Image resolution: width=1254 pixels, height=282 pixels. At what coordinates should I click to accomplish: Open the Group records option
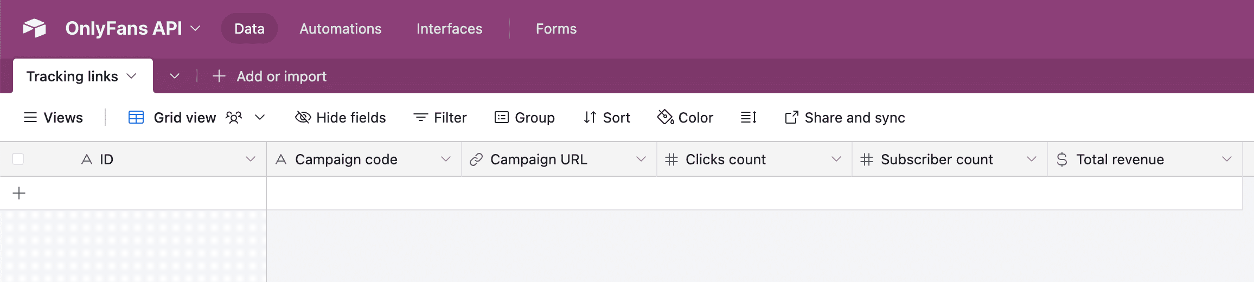coord(524,117)
